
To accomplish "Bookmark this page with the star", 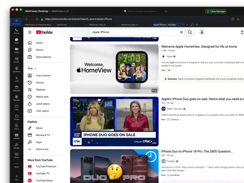I will pyautogui.click(x=238, y=19).
